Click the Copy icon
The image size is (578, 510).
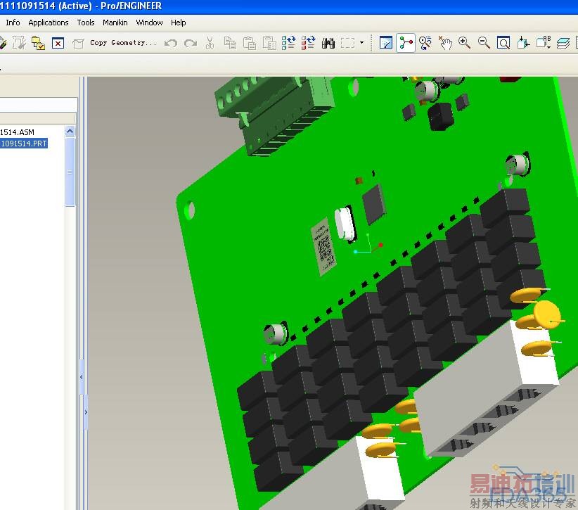(x=230, y=43)
